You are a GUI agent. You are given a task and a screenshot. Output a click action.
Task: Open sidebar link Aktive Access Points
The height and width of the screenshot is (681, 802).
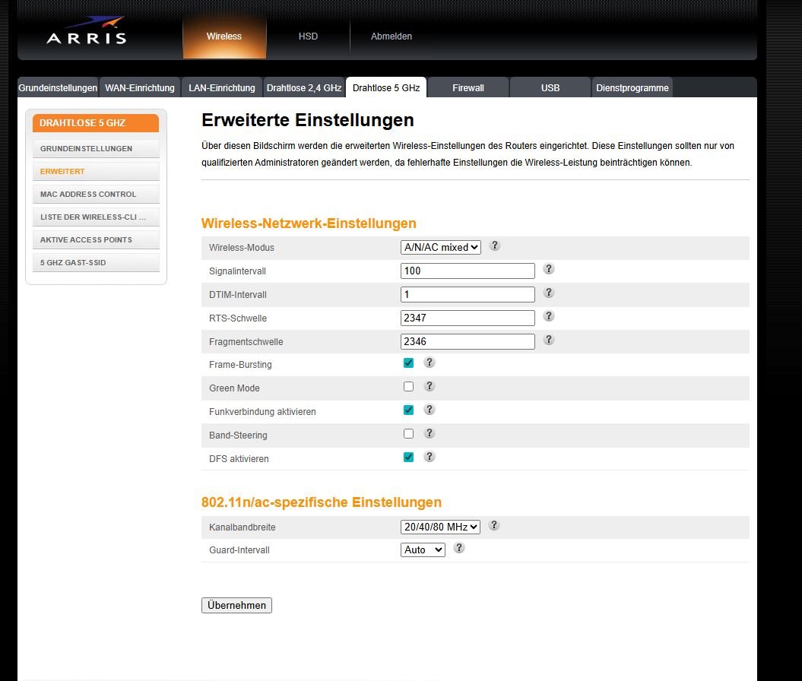point(96,239)
